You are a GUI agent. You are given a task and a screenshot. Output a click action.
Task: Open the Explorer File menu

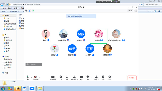tap(3, 8)
